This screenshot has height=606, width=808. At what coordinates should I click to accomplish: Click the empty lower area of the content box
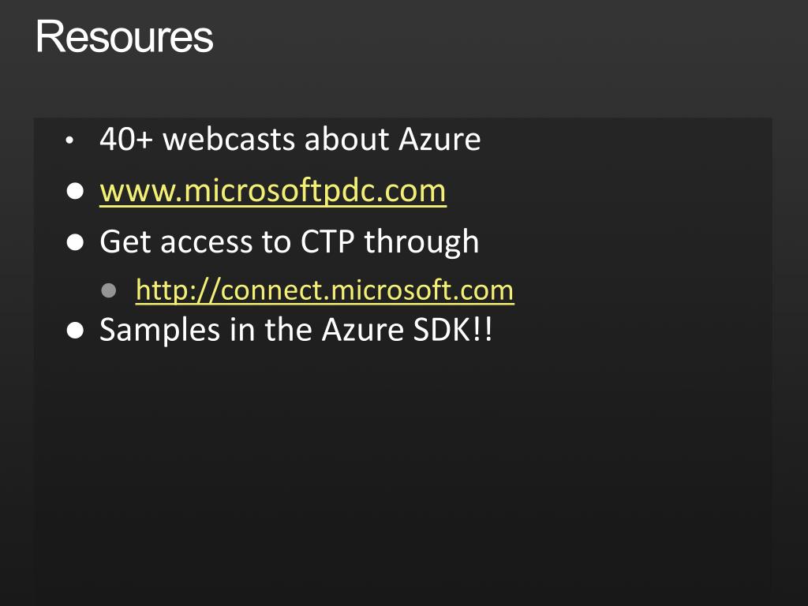(x=403, y=474)
